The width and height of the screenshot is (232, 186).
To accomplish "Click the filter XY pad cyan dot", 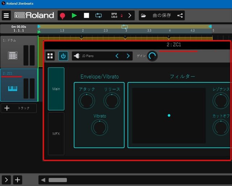I will (169, 116).
